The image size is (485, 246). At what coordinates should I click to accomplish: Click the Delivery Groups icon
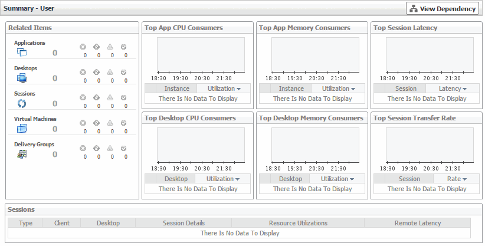(22, 154)
